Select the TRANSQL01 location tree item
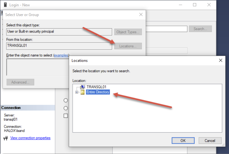Viewport: 229px width, 154px height. [x=96, y=87]
